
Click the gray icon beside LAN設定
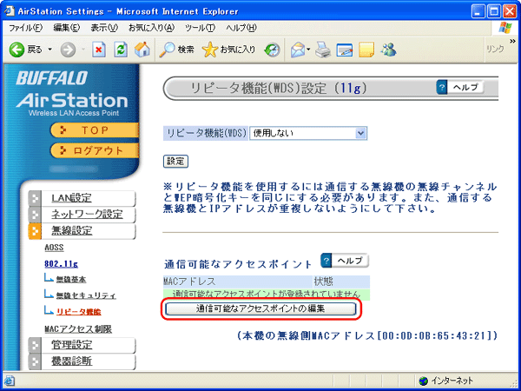click(x=35, y=198)
